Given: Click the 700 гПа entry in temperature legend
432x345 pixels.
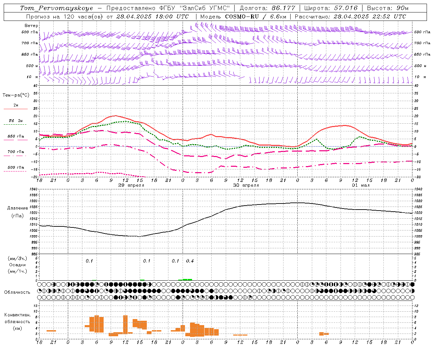Looking at the screenshot, I should point(16,152).
